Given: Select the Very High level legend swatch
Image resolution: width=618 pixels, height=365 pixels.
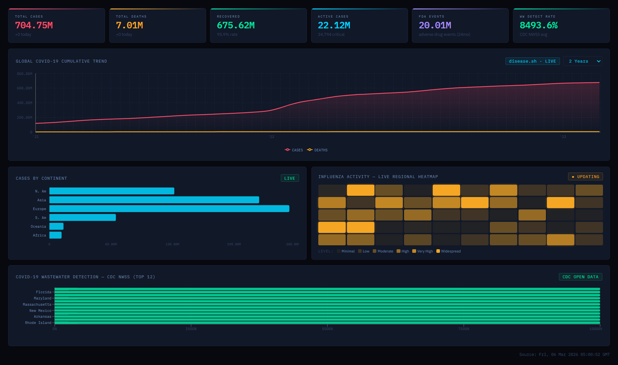Looking at the screenshot, I should (x=414, y=251).
